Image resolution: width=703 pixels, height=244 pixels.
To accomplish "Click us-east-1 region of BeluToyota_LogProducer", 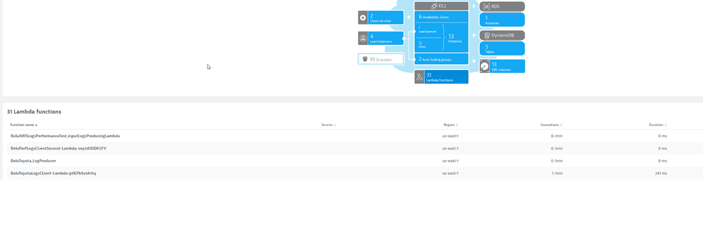I will [x=451, y=161].
